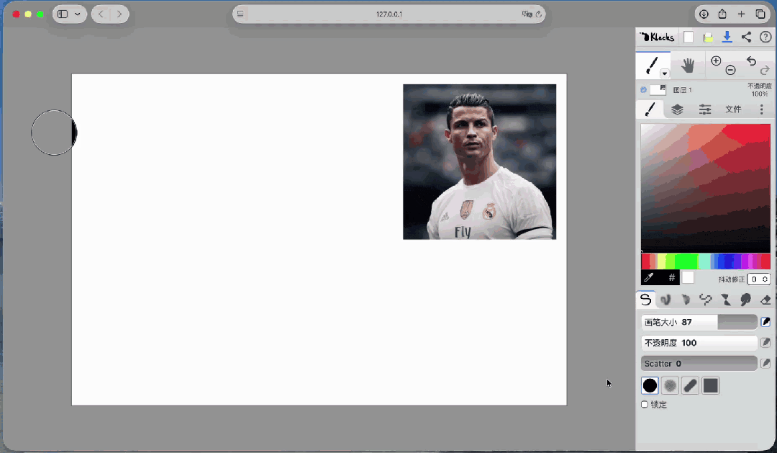The image size is (777, 453).
Task: Select the pen brush type tab
Action: point(645,300)
